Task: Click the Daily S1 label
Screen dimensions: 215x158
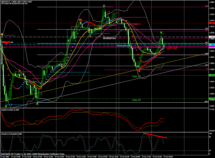Action: point(137,77)
